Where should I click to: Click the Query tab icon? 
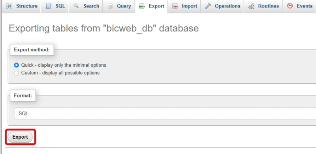point(110,6)
